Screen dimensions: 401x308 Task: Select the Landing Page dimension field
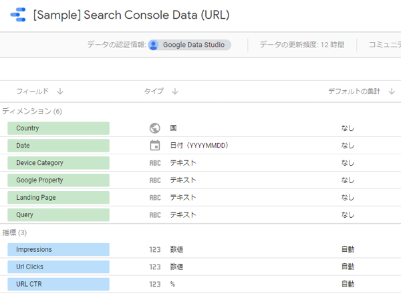point(59,198)
